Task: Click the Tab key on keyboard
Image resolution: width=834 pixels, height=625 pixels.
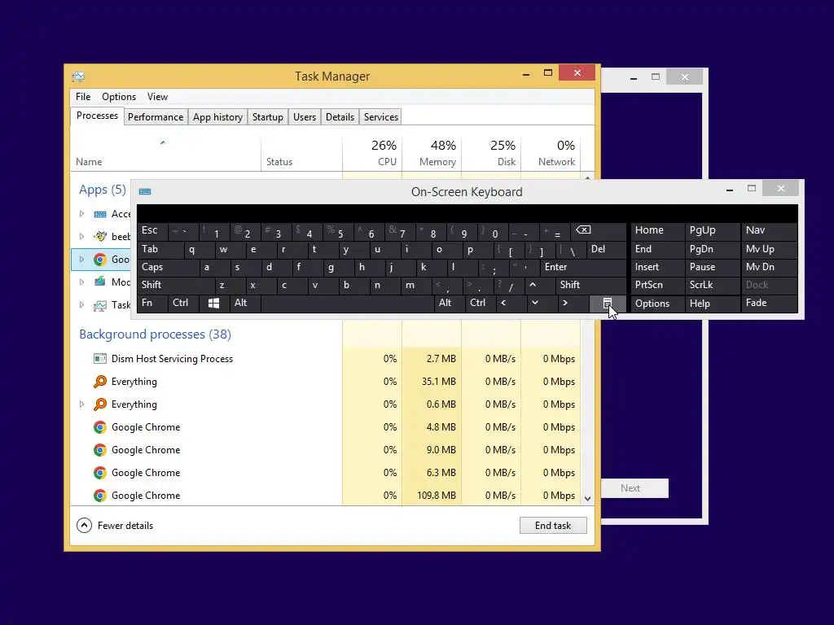Action: [160, 249]
